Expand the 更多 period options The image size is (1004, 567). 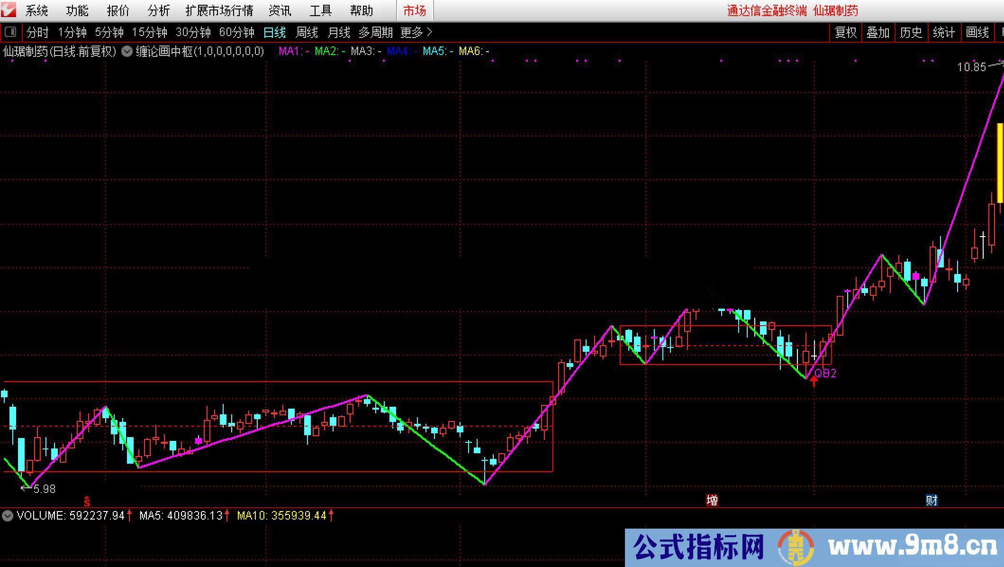412,32
